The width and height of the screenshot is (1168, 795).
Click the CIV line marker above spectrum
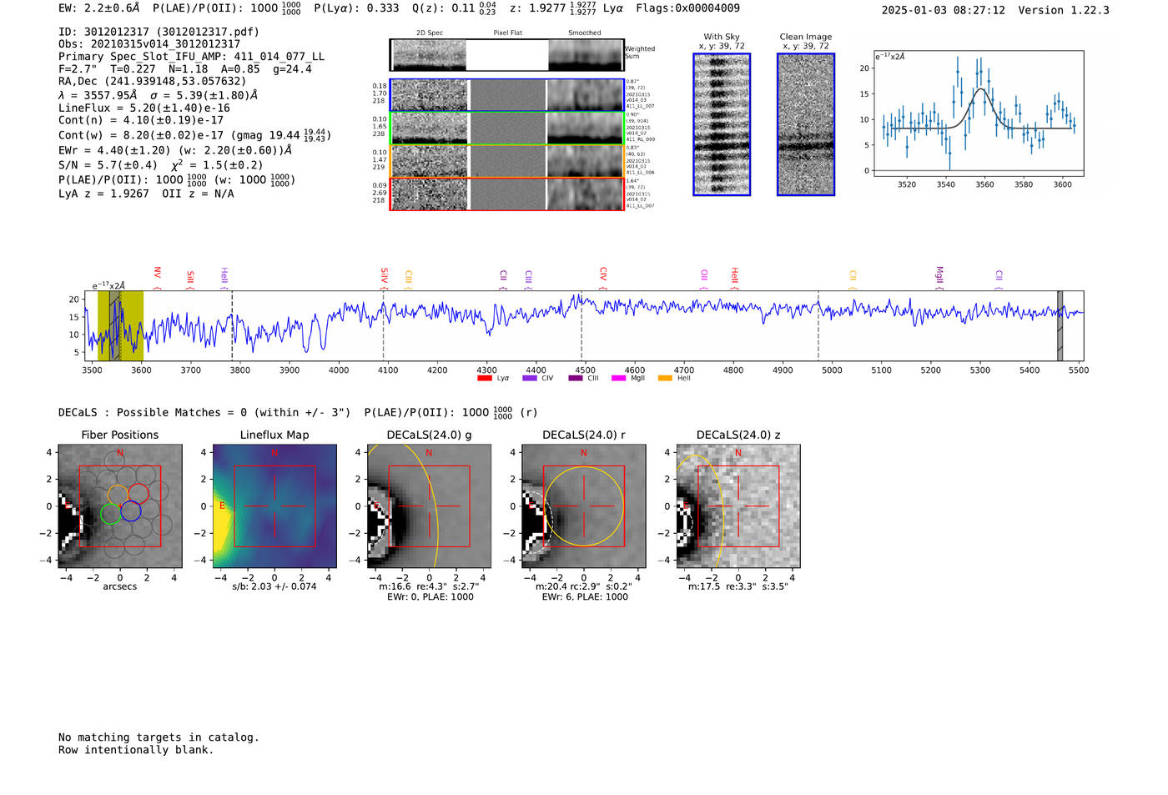602,276
